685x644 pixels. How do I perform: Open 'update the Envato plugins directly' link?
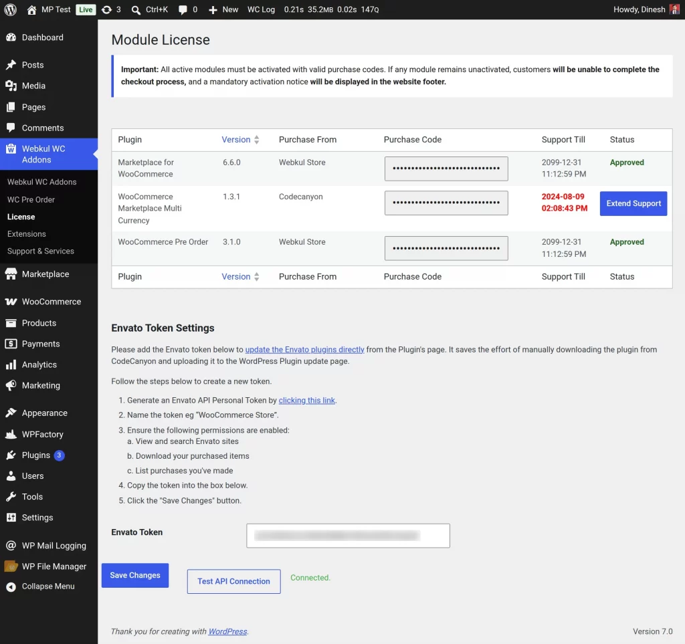pyautogui.click(x=304, y=350)
